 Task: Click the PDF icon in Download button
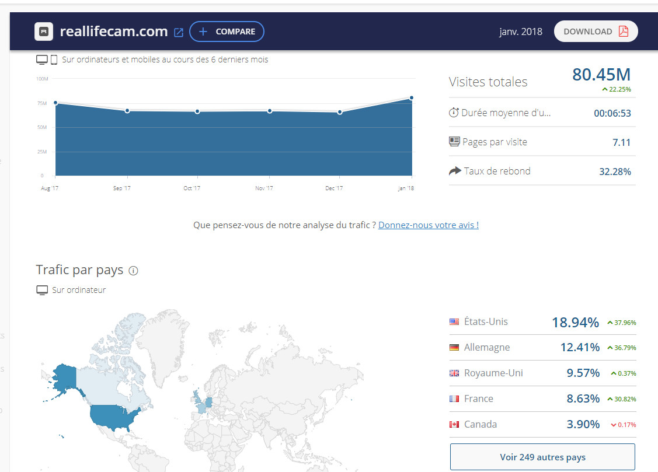624,32
